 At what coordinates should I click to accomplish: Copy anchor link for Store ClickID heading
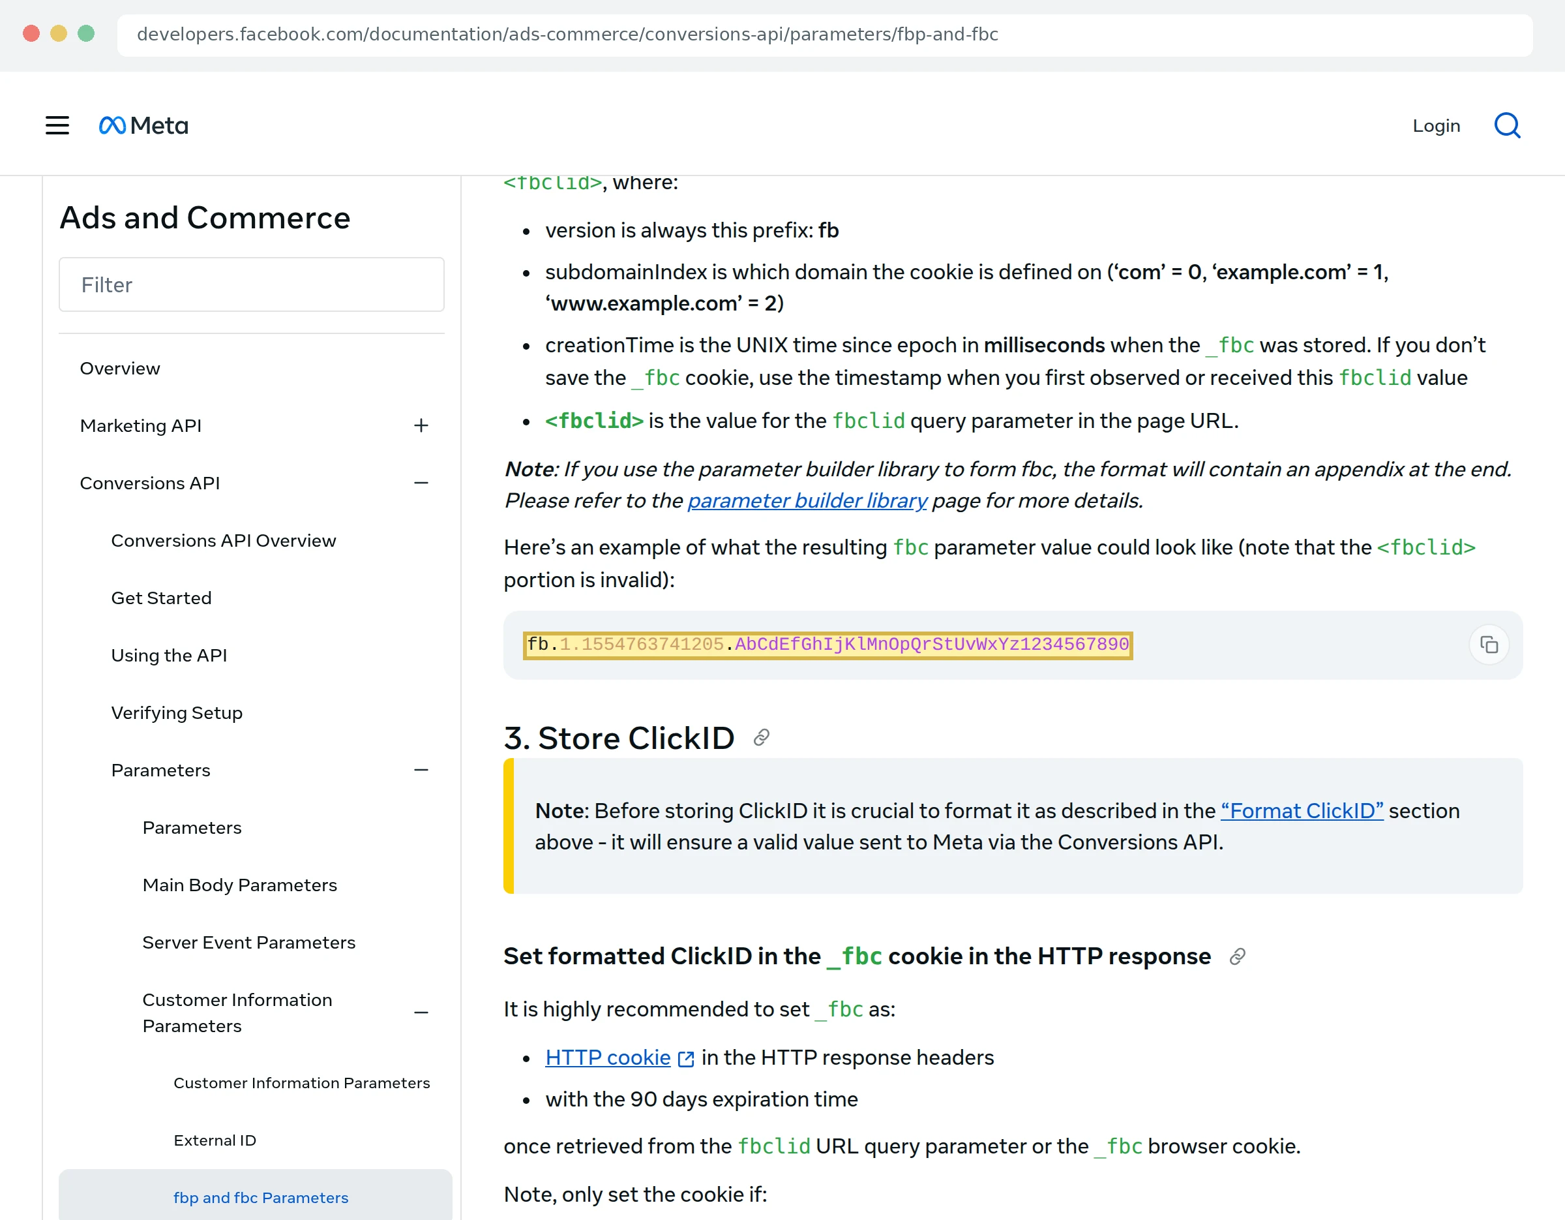pos(761,738)
